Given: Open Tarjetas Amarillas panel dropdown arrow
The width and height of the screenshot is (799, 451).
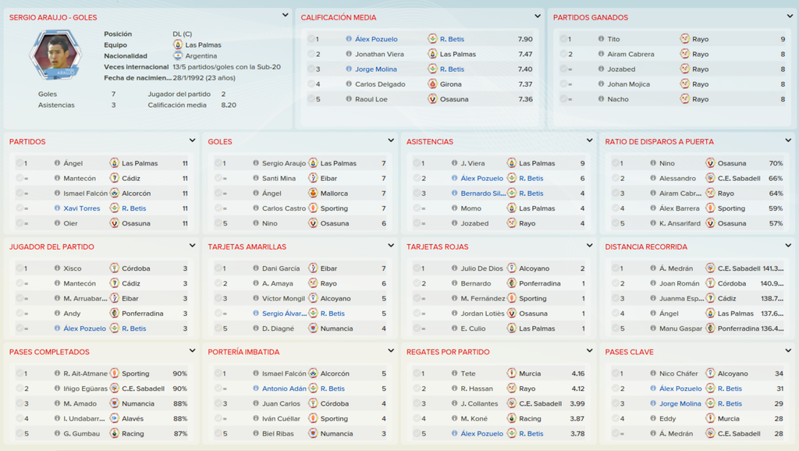Looking at the screenshot, I should (x=391, y=245).
